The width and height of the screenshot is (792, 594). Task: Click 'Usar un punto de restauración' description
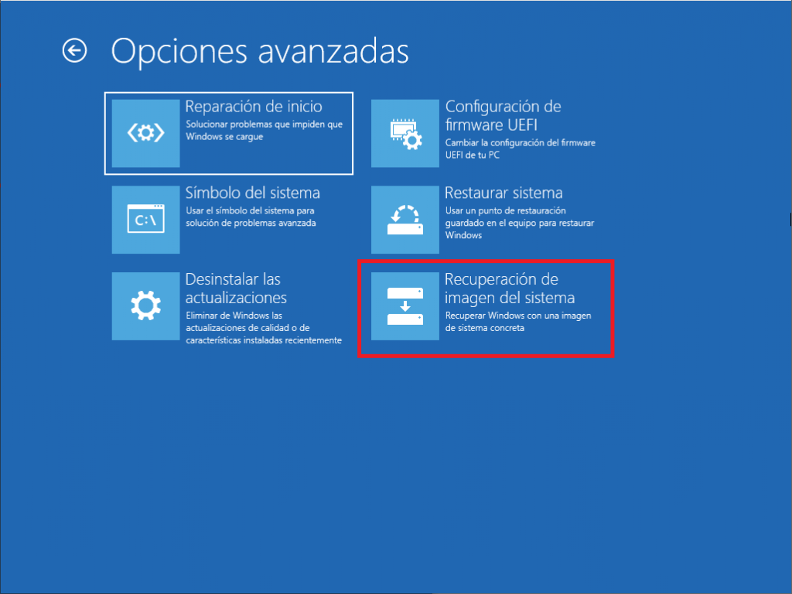pos(506,210)
